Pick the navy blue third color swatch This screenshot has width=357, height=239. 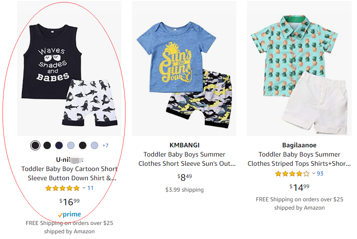tap(59, 145)
